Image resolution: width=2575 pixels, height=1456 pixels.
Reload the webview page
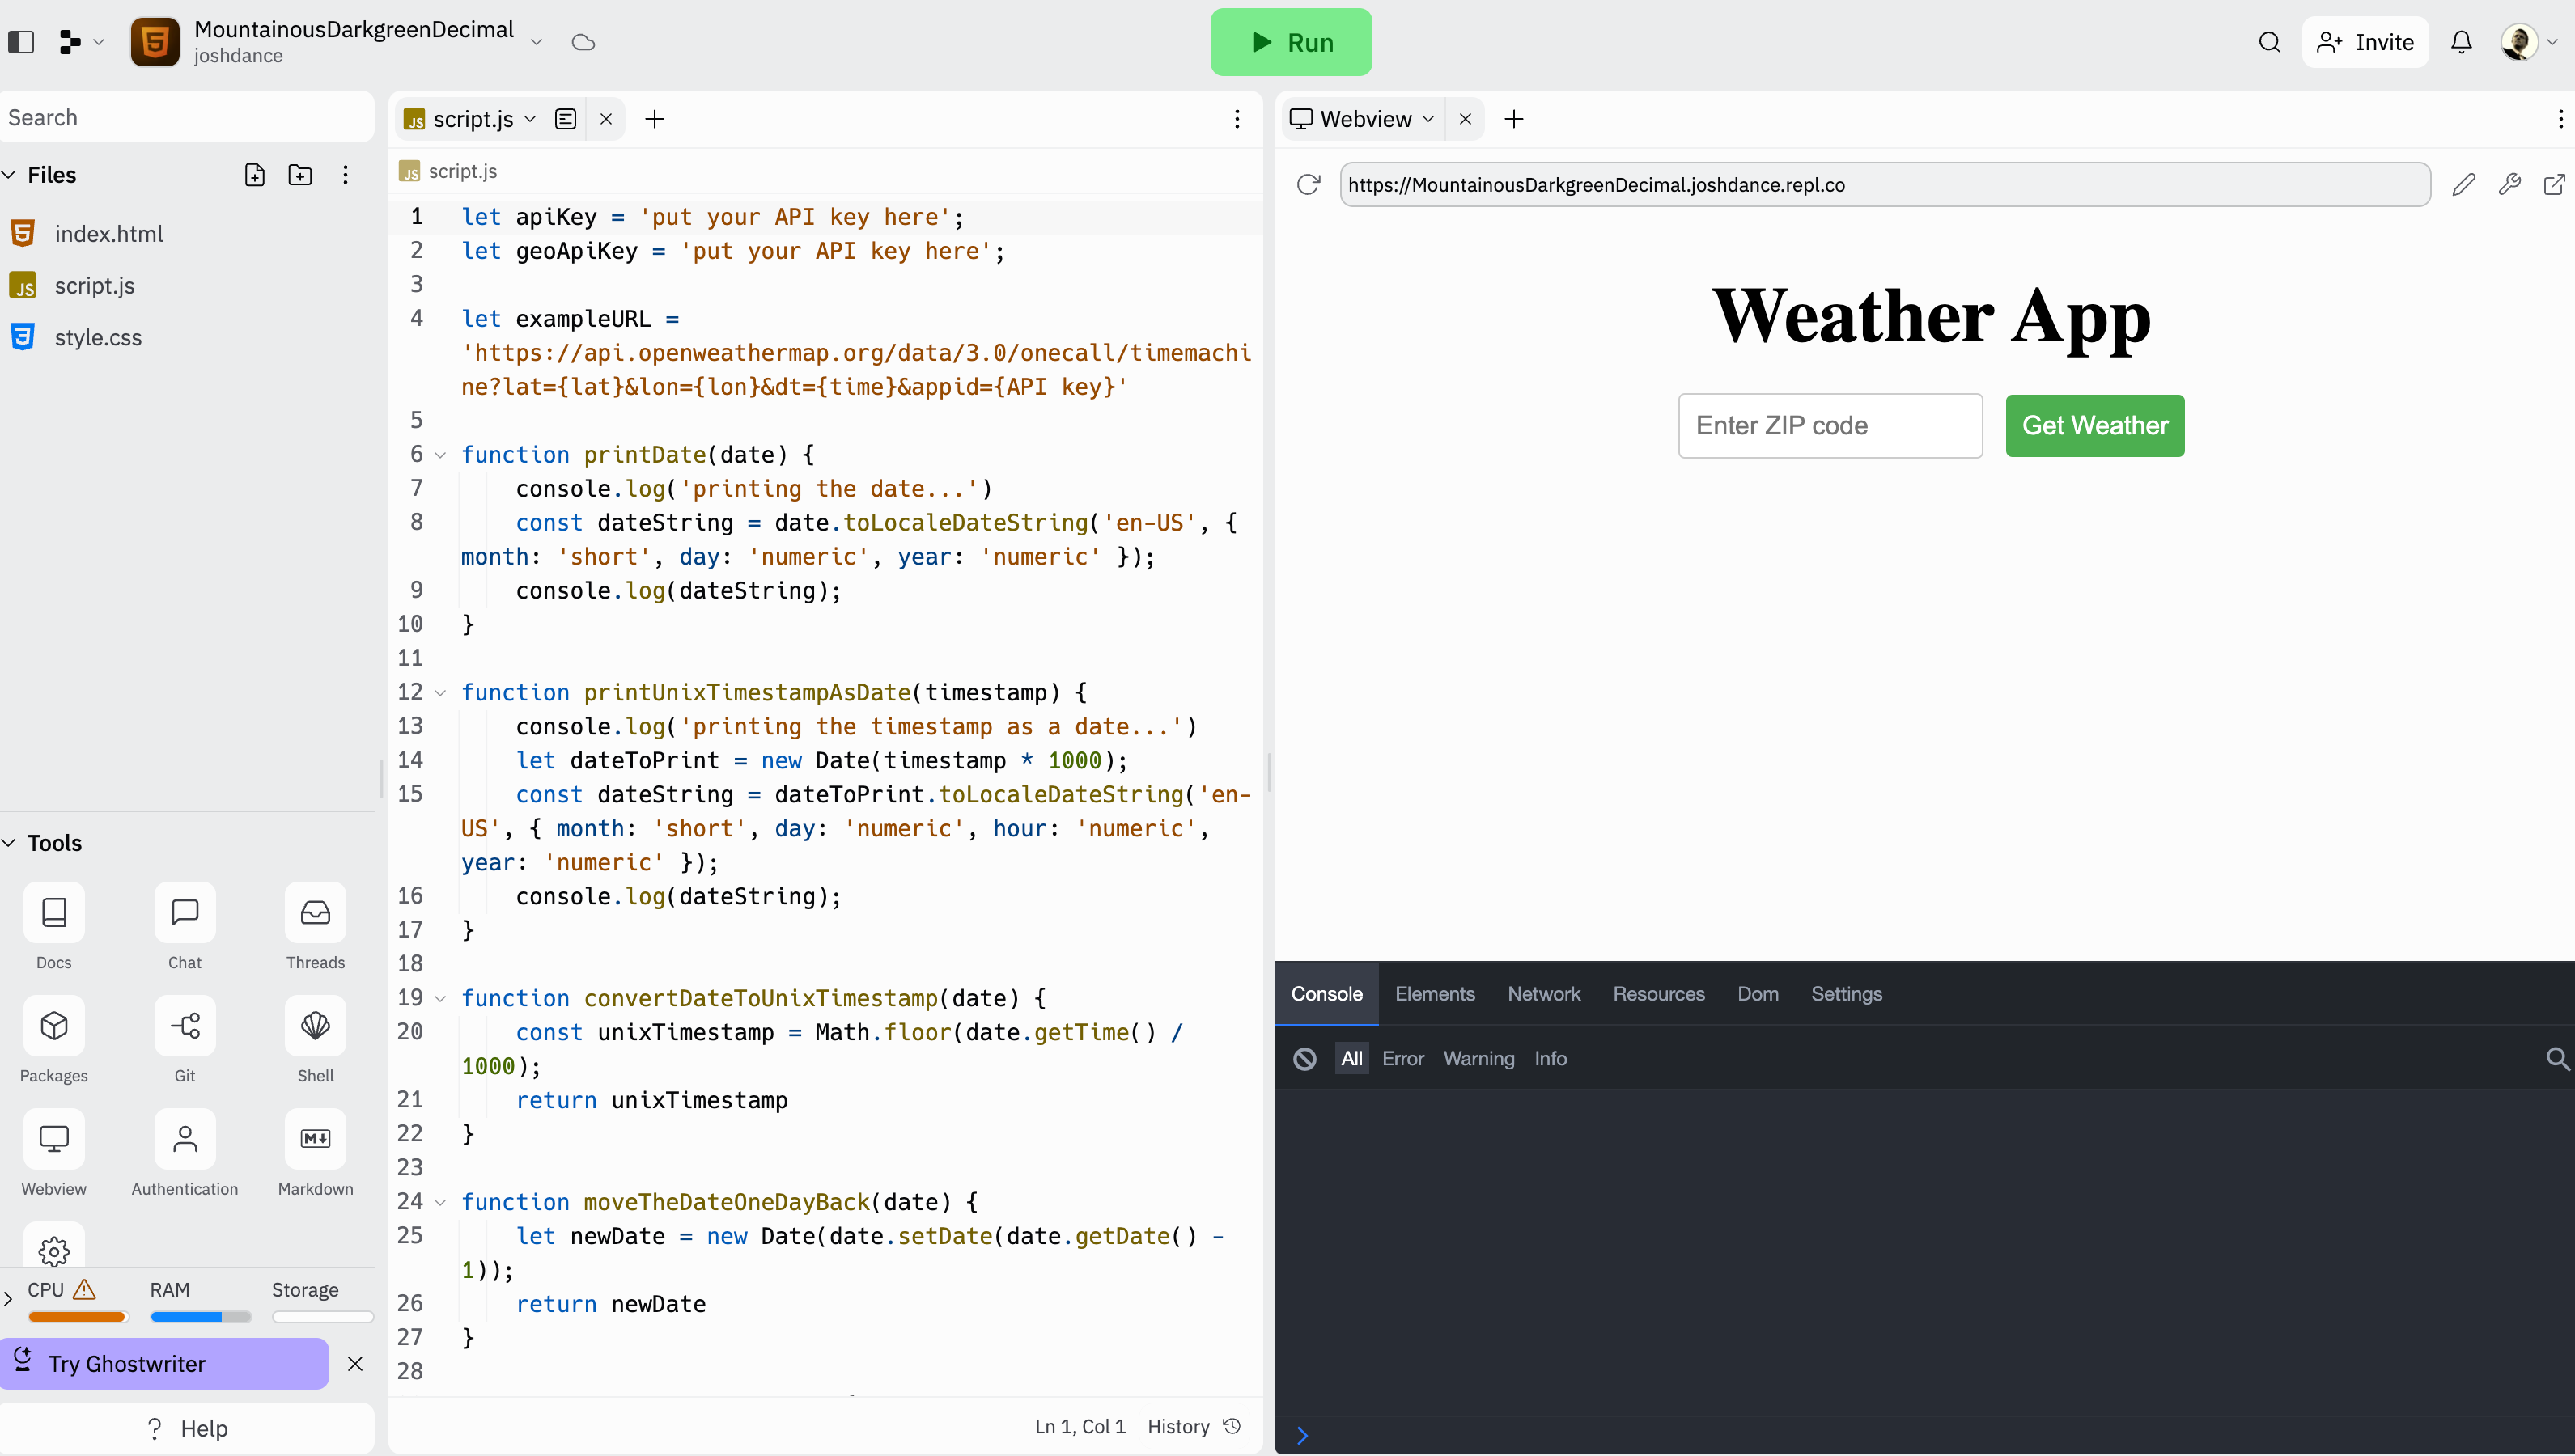point(1309,184)
